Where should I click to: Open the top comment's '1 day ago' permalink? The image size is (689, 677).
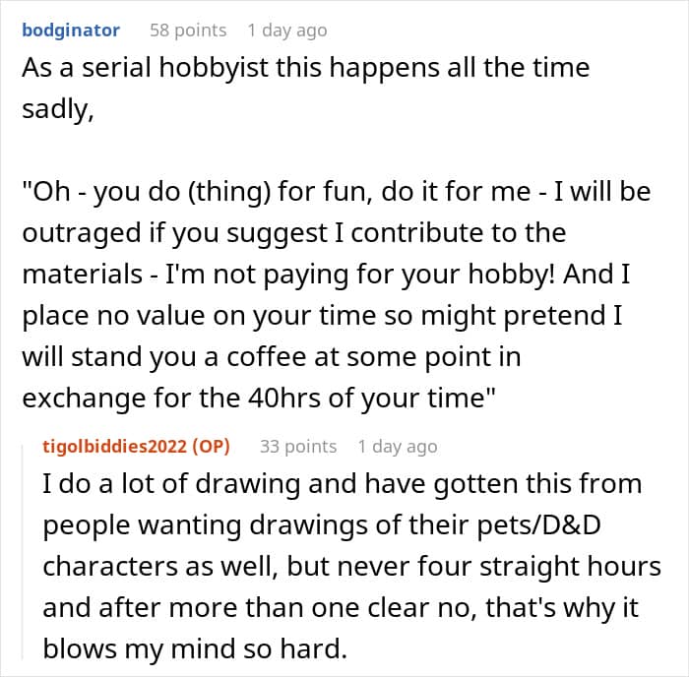[287, 31]
